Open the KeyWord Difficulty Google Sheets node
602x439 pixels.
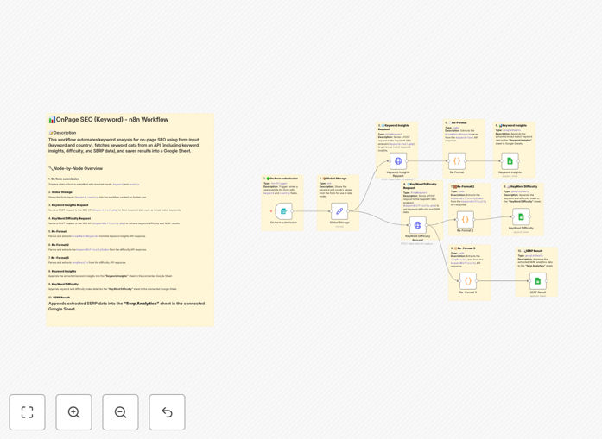point(521,217)
